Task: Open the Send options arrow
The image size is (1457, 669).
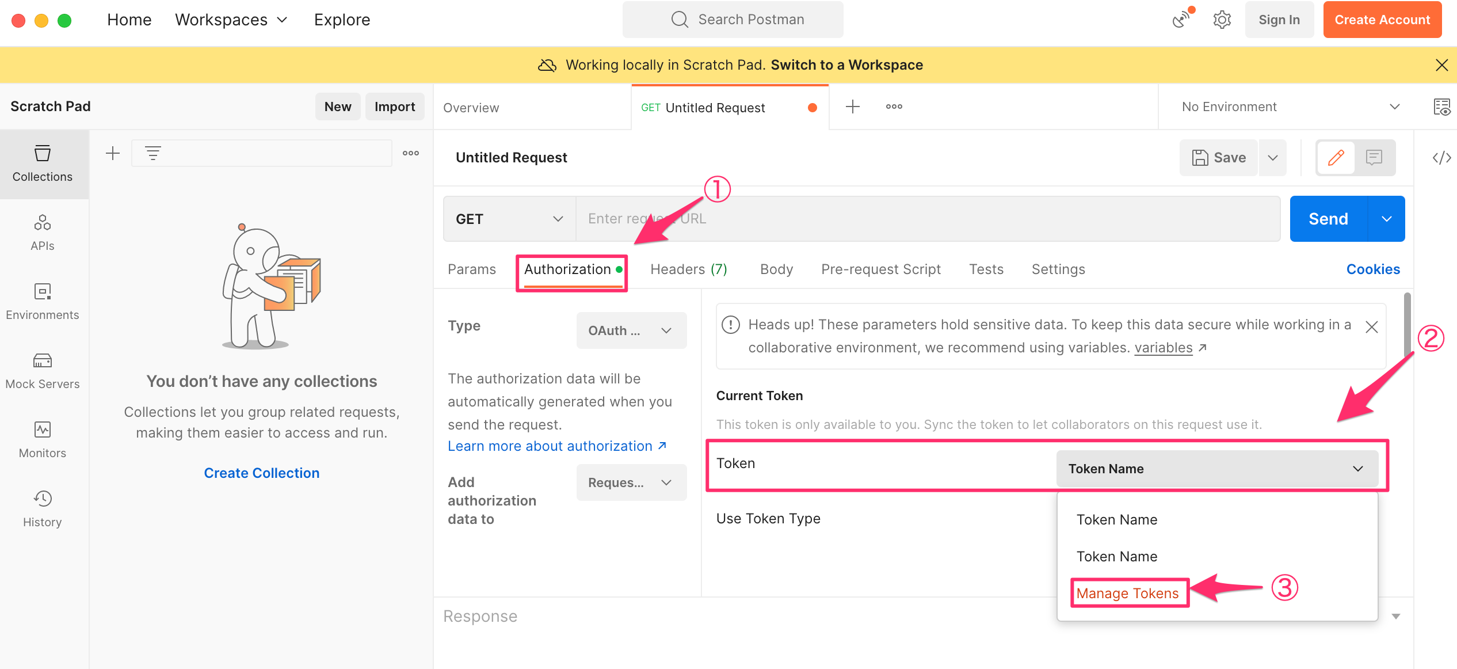Action: coord(1387,219)
